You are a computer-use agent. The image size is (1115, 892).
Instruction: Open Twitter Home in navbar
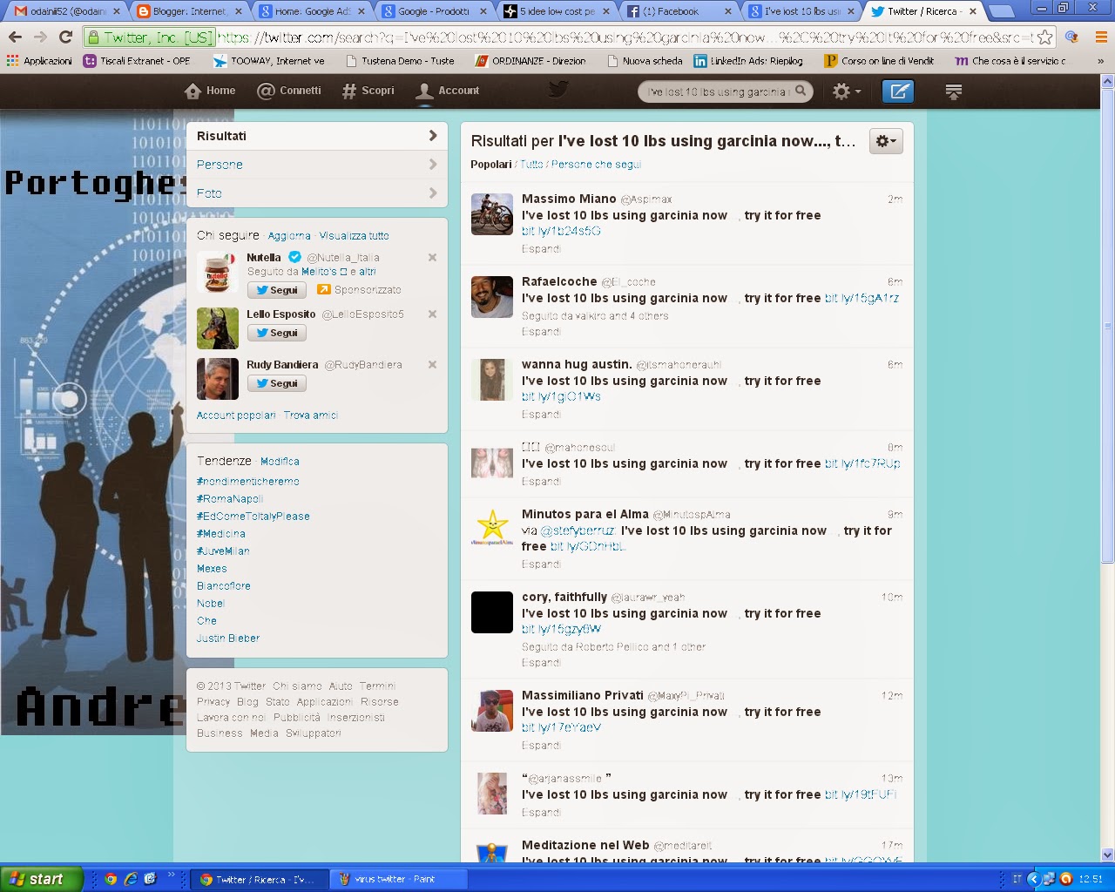click(x=210, y=91)
